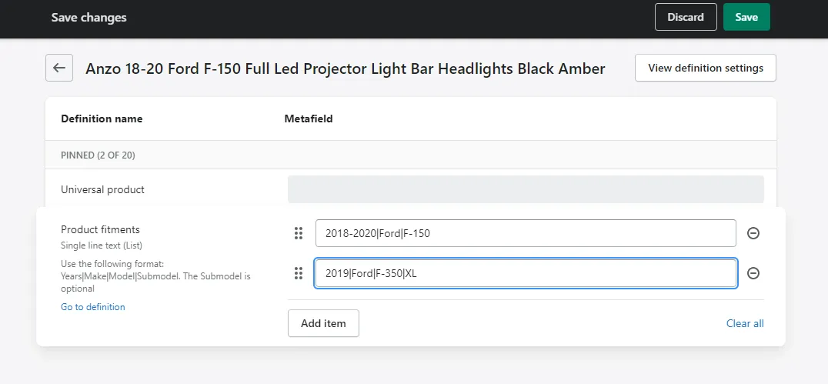Screen dimensions: 828x384
Task: Grab the drag handle for 2018-2020|Ford|F-150
Action: [x=299, y=233]
